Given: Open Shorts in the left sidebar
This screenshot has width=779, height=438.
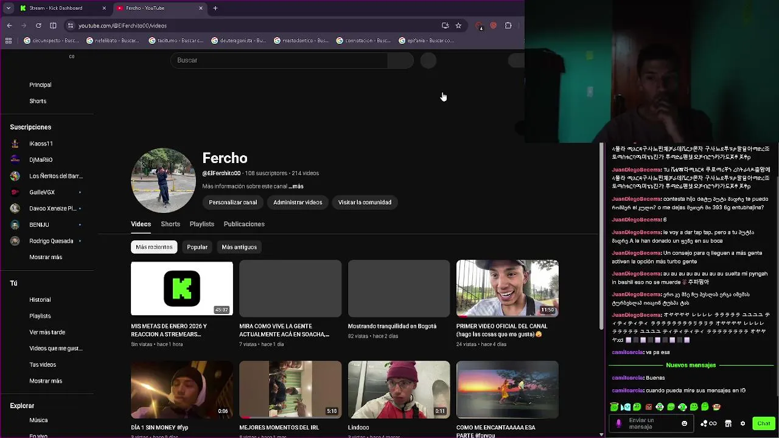Looking at the screenshot, I should pyautogui.click(x=38, y=101).
